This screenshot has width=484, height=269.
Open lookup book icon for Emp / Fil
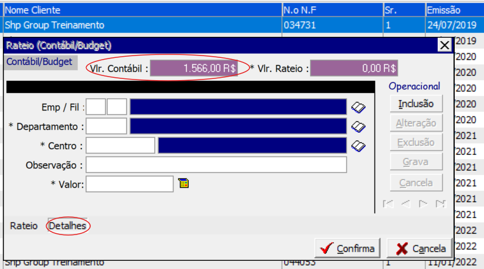coord(358,107)
